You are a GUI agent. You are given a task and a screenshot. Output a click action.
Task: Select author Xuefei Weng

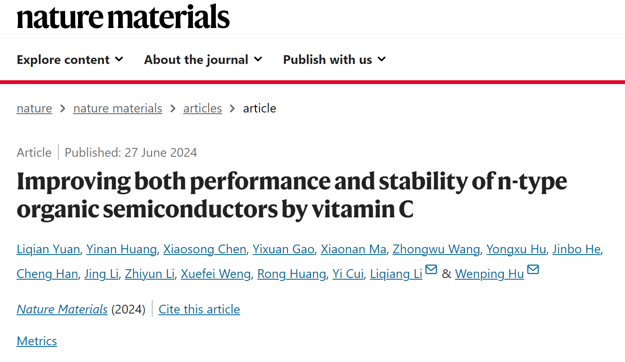215,274
